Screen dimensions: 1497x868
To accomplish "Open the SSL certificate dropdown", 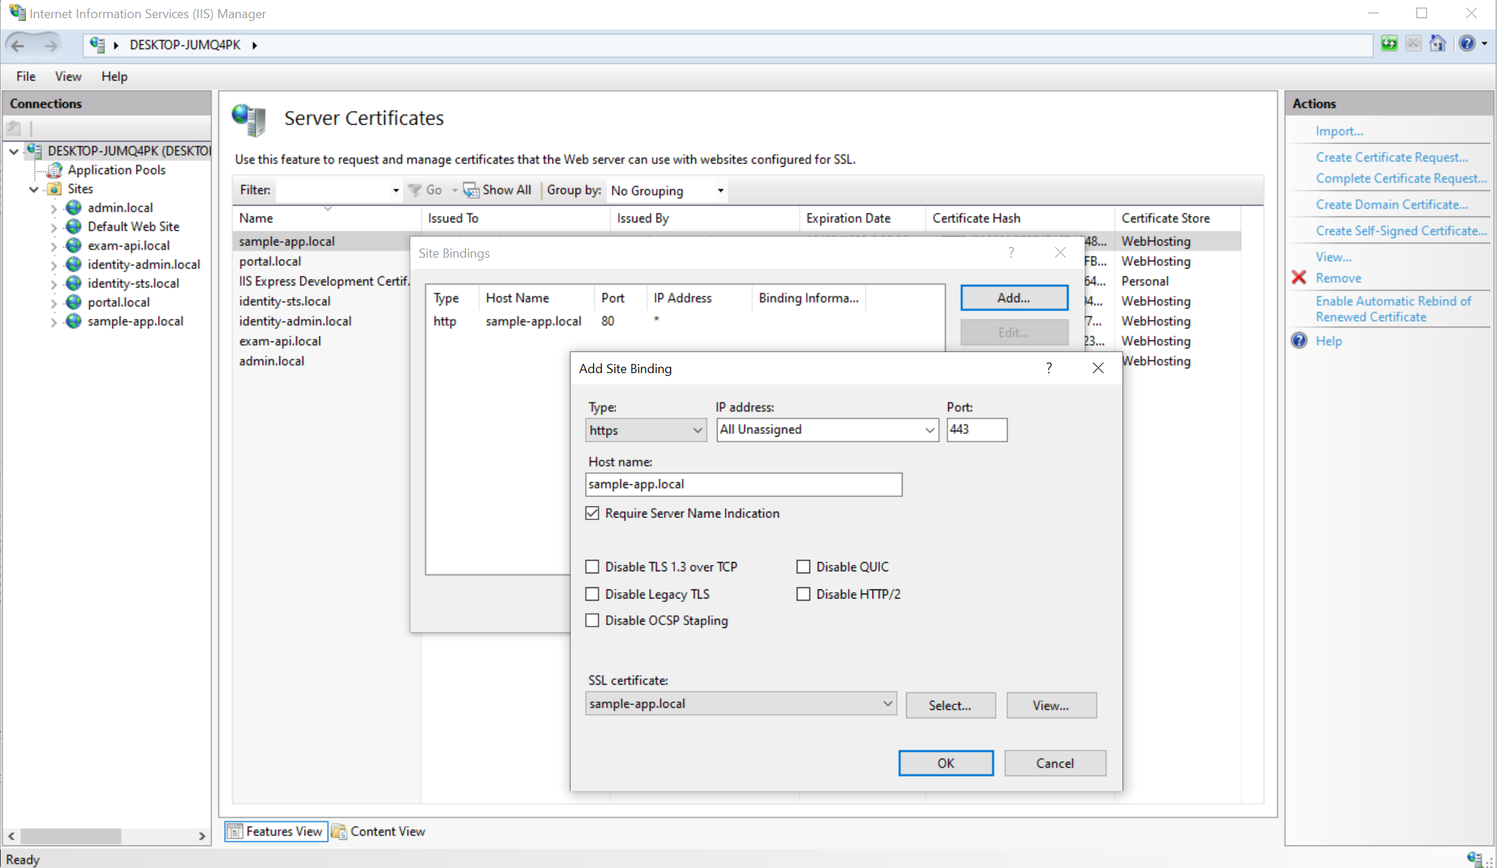I will pos(741,703).
